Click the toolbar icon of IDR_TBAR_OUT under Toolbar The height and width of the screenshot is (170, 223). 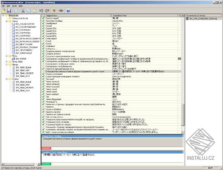(x=13, y=91)
